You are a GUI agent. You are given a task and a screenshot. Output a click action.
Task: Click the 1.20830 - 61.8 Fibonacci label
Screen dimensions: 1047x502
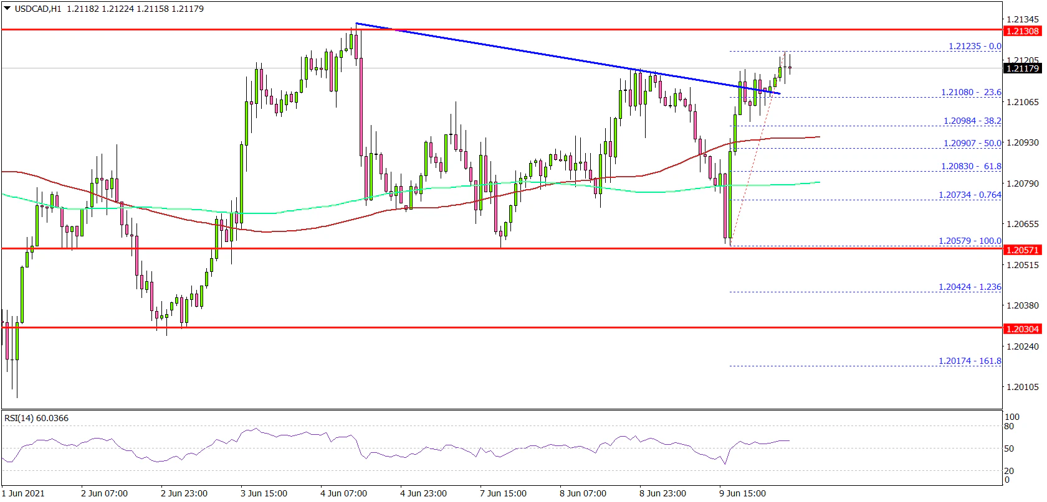(970, 166)
